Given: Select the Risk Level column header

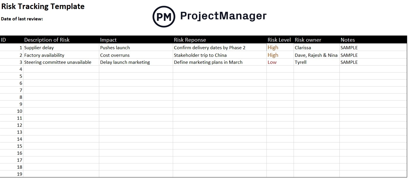Looking at the screenshot, I should pyautogui.click(x=279, y=40).
